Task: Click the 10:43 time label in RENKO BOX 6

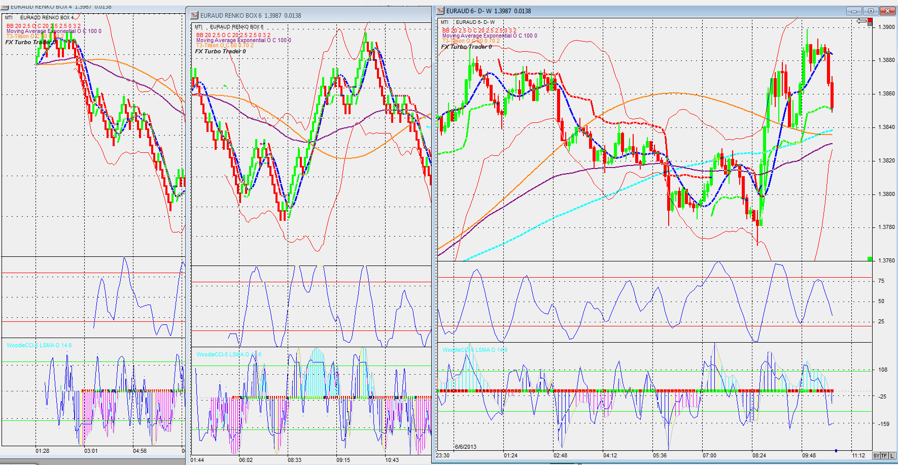Action: coord(392,460)
